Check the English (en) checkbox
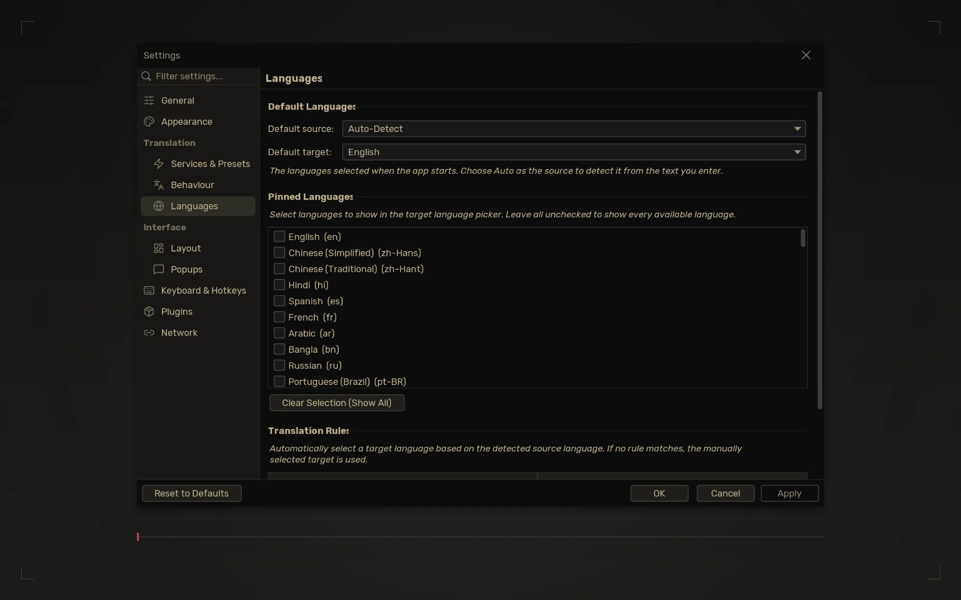Viewport: 961px width, 600px height. click(x=279, y=237)
